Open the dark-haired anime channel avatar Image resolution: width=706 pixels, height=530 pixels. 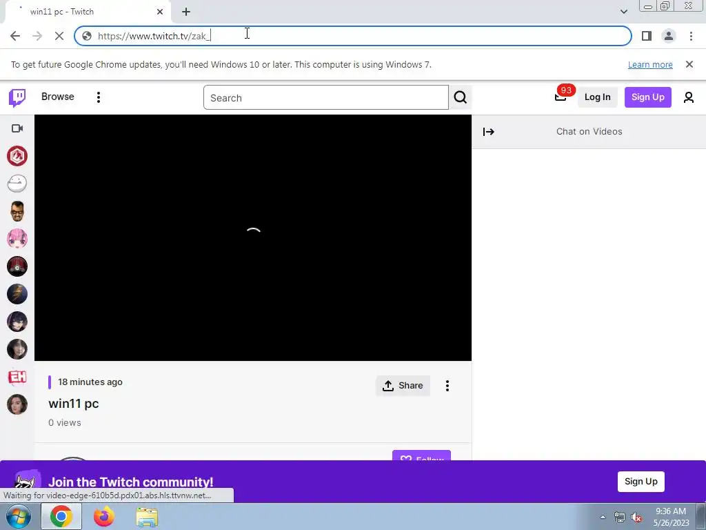pyautogui.click(x=17, y=322)
